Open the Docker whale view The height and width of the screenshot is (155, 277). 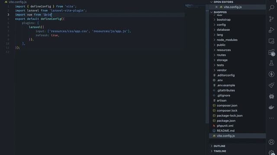[271, 107]
